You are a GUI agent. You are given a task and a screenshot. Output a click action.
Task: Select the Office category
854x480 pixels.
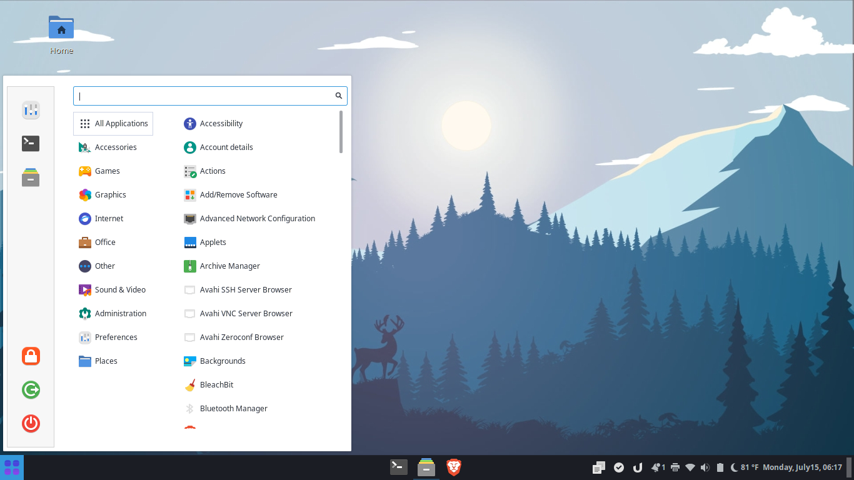113,242
